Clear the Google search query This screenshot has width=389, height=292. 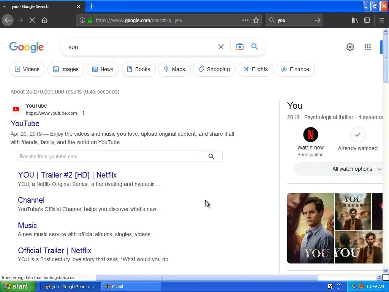click(x=221, y=47)
